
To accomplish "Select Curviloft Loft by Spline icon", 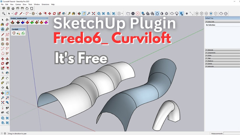I will [x=14, y=33].
